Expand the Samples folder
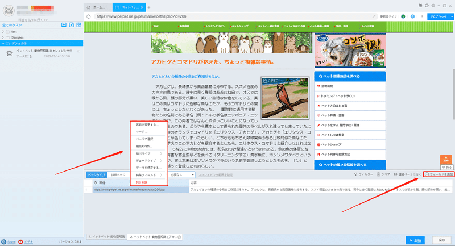This screenshot has width=455, height=246. pyautogui.click(x=3, y=37)
